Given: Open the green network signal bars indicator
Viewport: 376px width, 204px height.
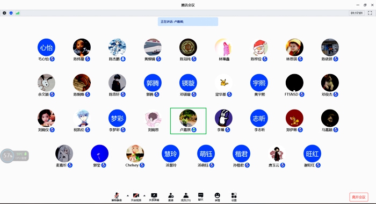Looking at the screenshot, I should click(18, 13).
